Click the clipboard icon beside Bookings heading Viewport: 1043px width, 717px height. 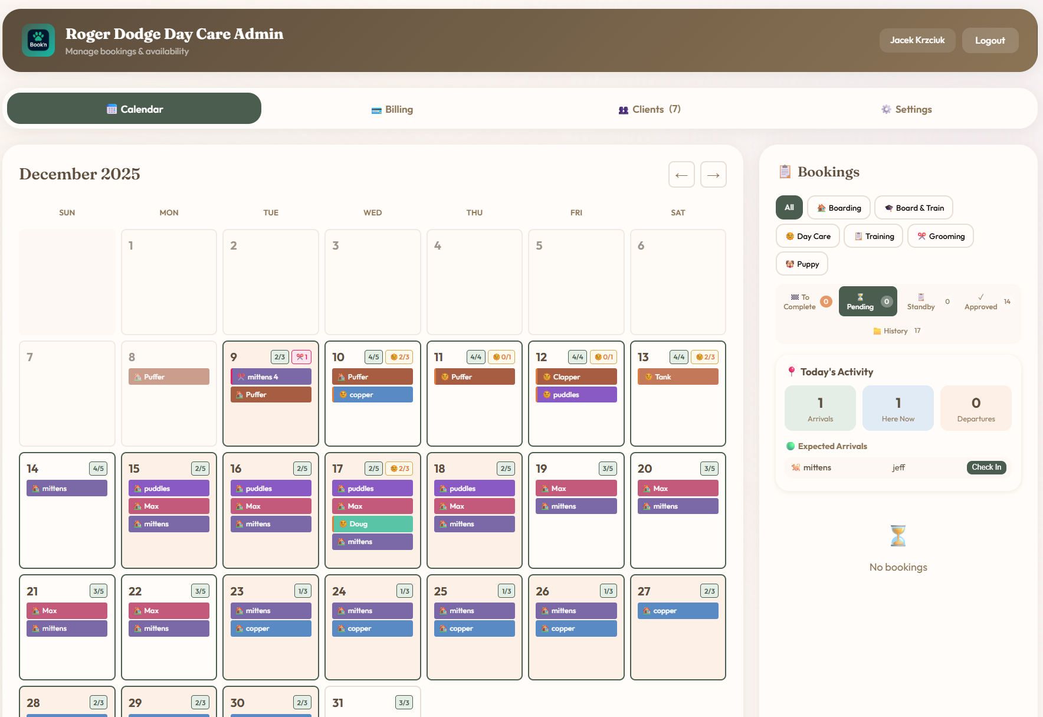tap(785, 172)
